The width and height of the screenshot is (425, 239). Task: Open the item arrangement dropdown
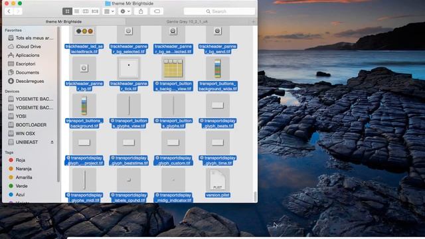tap(109, 11)
